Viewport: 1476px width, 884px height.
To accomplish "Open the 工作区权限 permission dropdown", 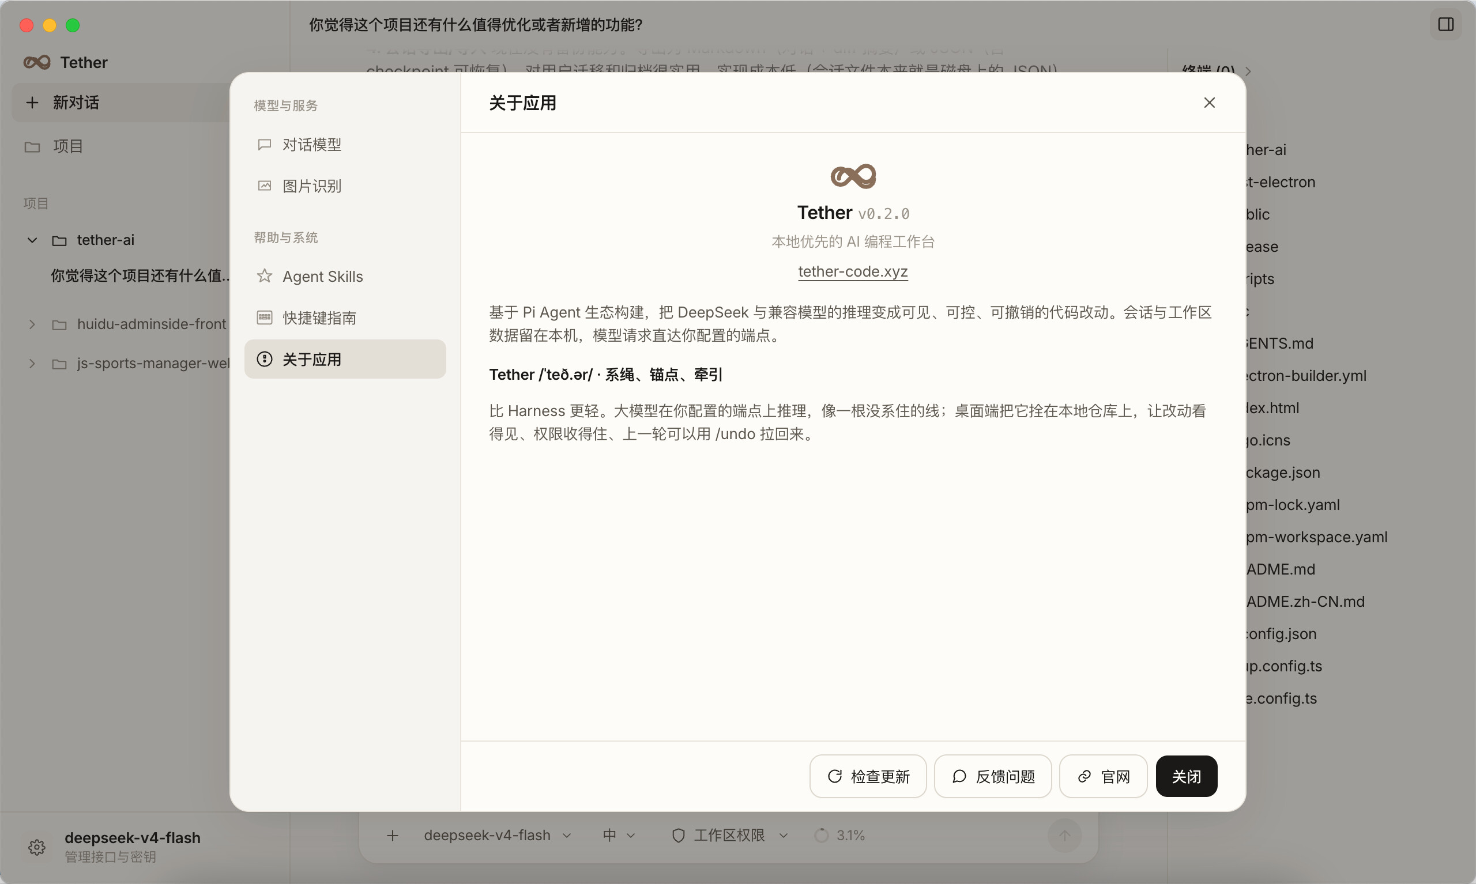I will 730,836.
